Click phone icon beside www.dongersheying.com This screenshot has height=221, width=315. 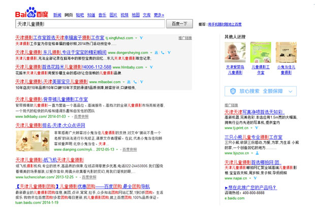pyautogui.click(x=163, y=53)
